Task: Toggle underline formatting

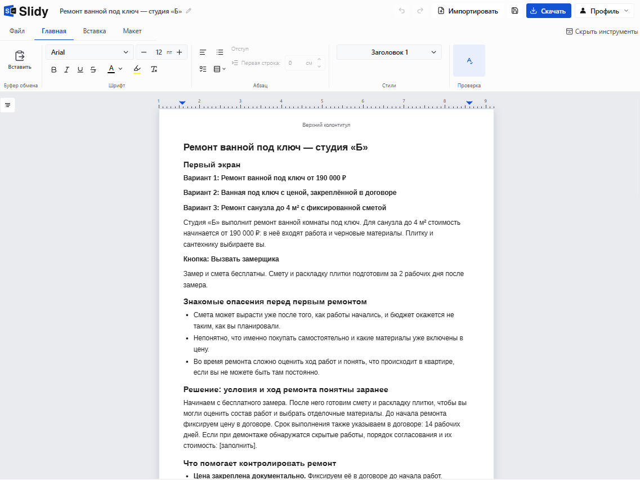Action: coord(80,69)
